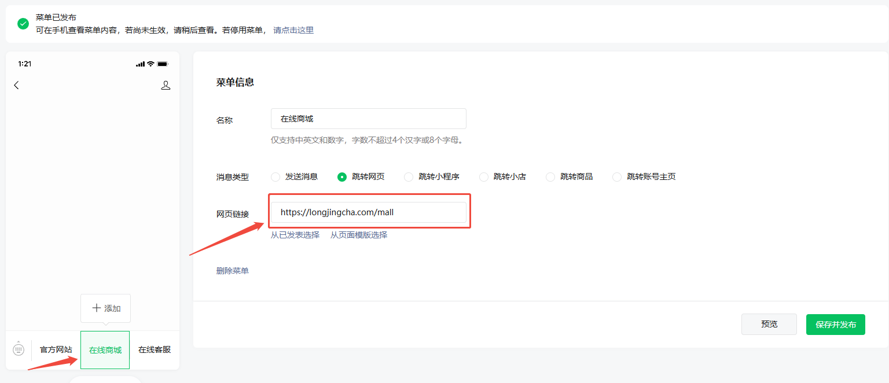Select the 跳转账号主页 radio option
Screen dimensions: 889x383
[x=617, y=176]
